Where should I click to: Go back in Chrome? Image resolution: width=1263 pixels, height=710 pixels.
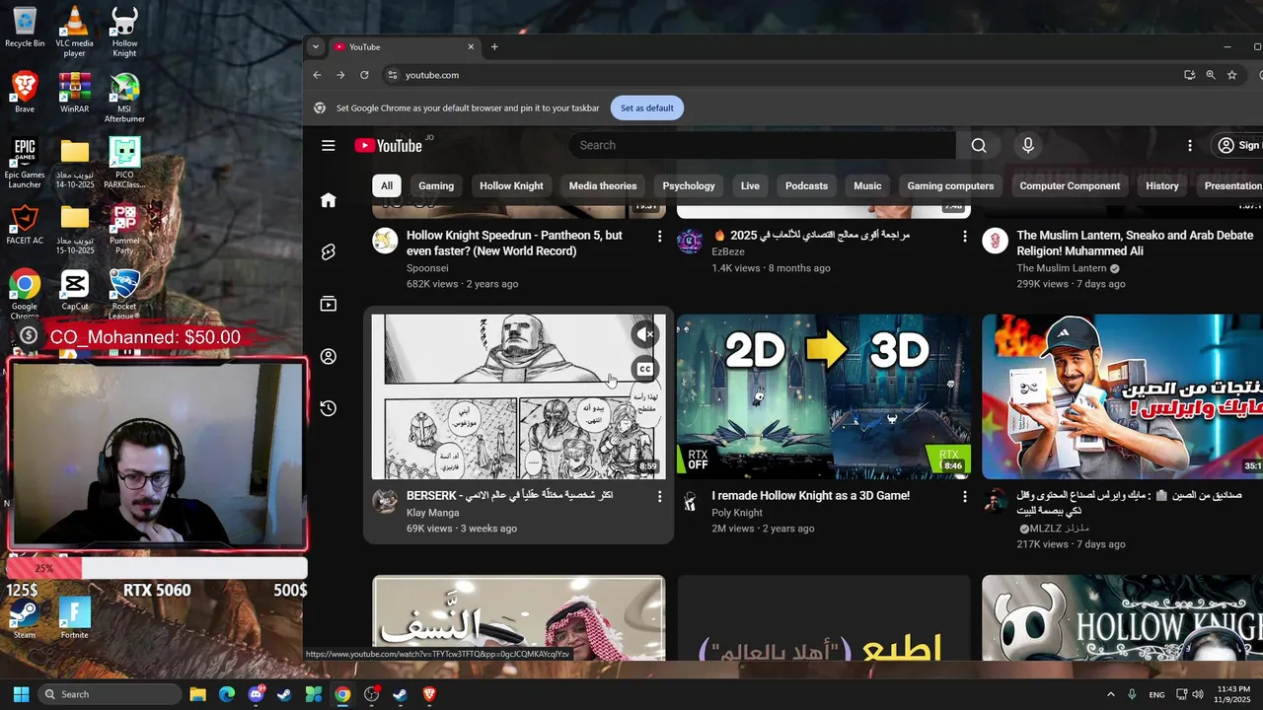317,75
